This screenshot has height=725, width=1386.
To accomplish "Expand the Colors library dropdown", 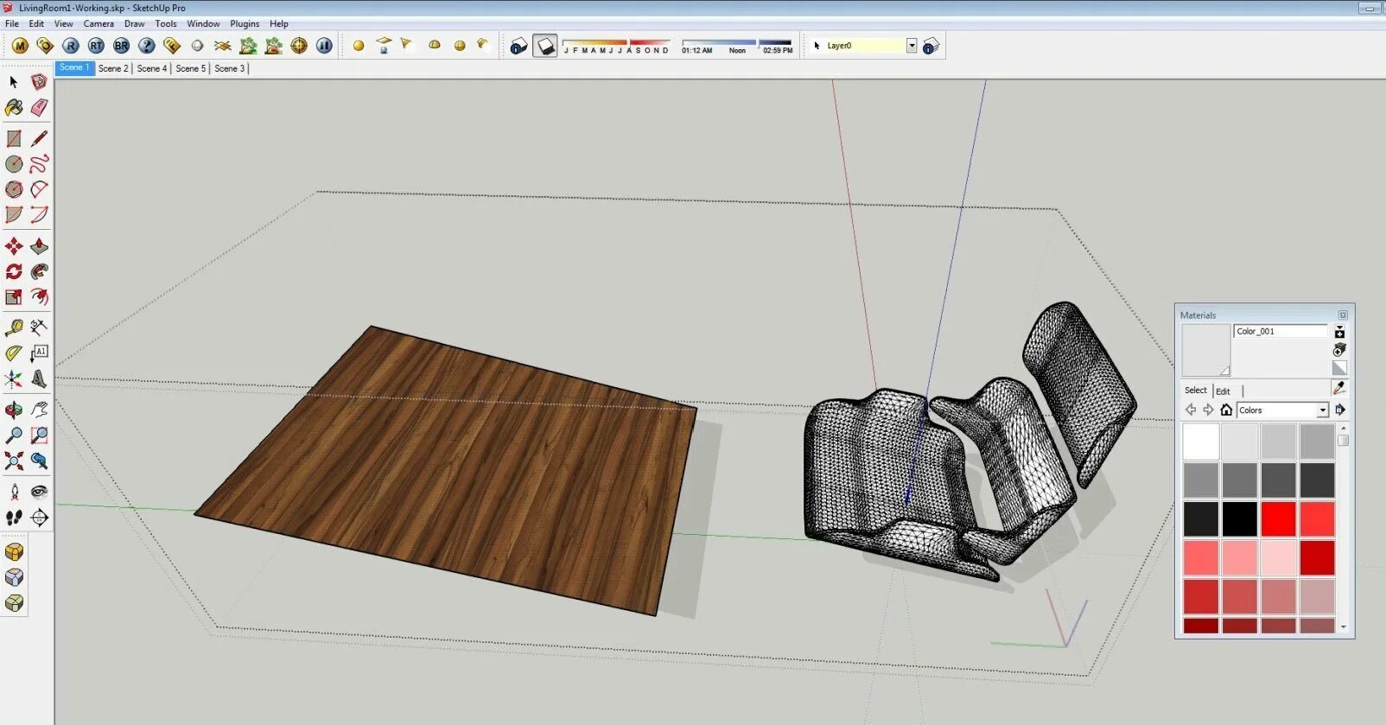I will click(1322, 410).
